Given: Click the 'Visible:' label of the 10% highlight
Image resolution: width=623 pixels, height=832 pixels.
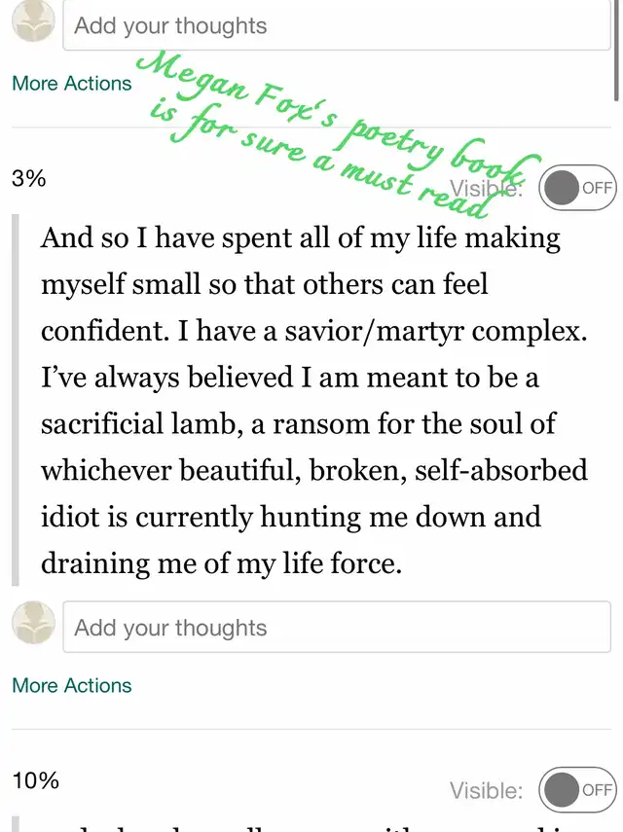Looking at the screenshot, I should pyautogui.click(x=486, y=790).
